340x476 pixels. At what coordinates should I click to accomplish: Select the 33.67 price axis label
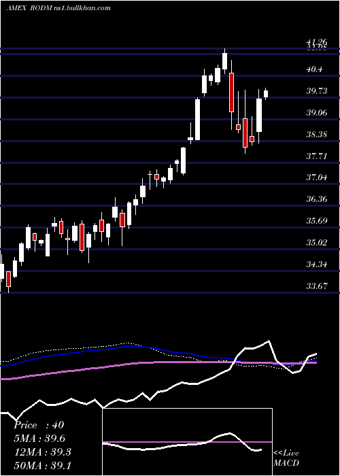coord(317,286)
